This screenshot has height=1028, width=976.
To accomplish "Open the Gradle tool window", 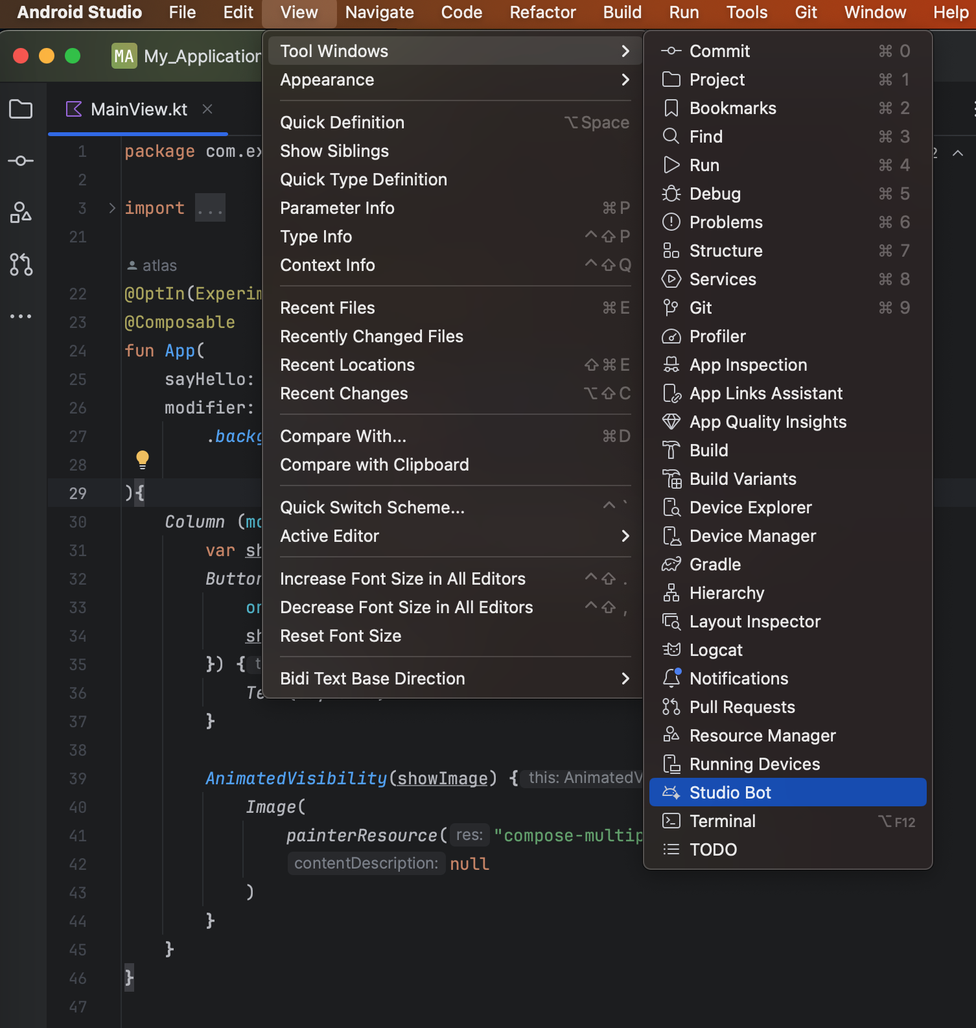I will point(787,564).
